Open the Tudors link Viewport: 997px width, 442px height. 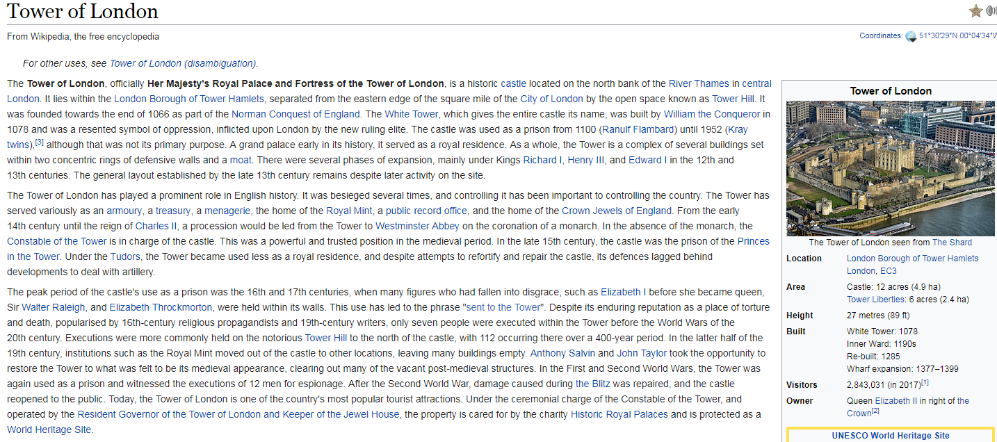[x=127, y=256]
